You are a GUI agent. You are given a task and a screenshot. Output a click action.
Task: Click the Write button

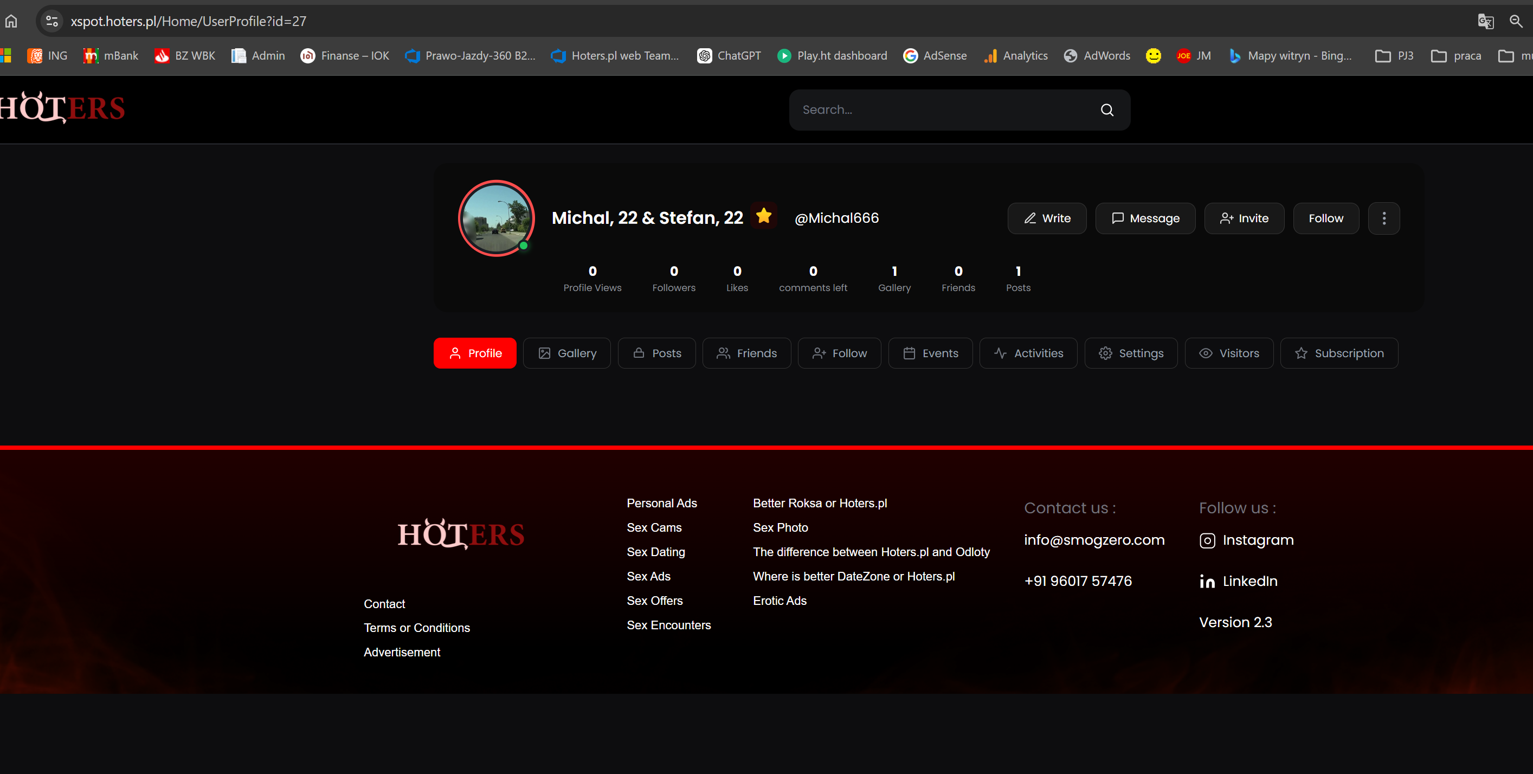click(1047, 218)
